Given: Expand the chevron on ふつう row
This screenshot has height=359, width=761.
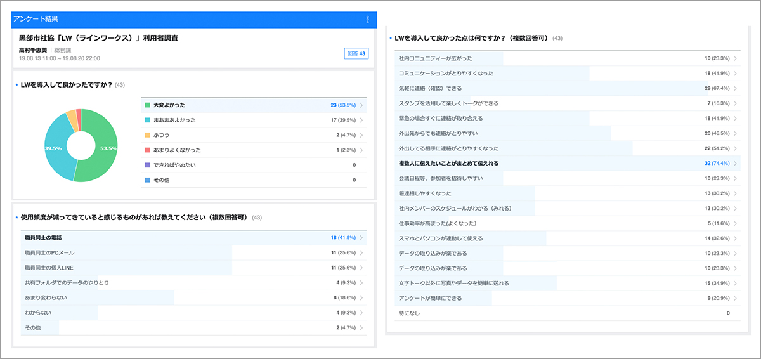Looking at the screenshot, I should click(361, 135).
